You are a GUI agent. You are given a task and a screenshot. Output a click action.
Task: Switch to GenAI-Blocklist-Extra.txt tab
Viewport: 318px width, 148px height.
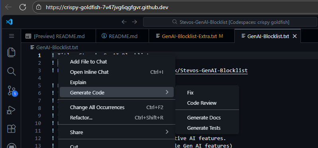(x=192, y=36)
